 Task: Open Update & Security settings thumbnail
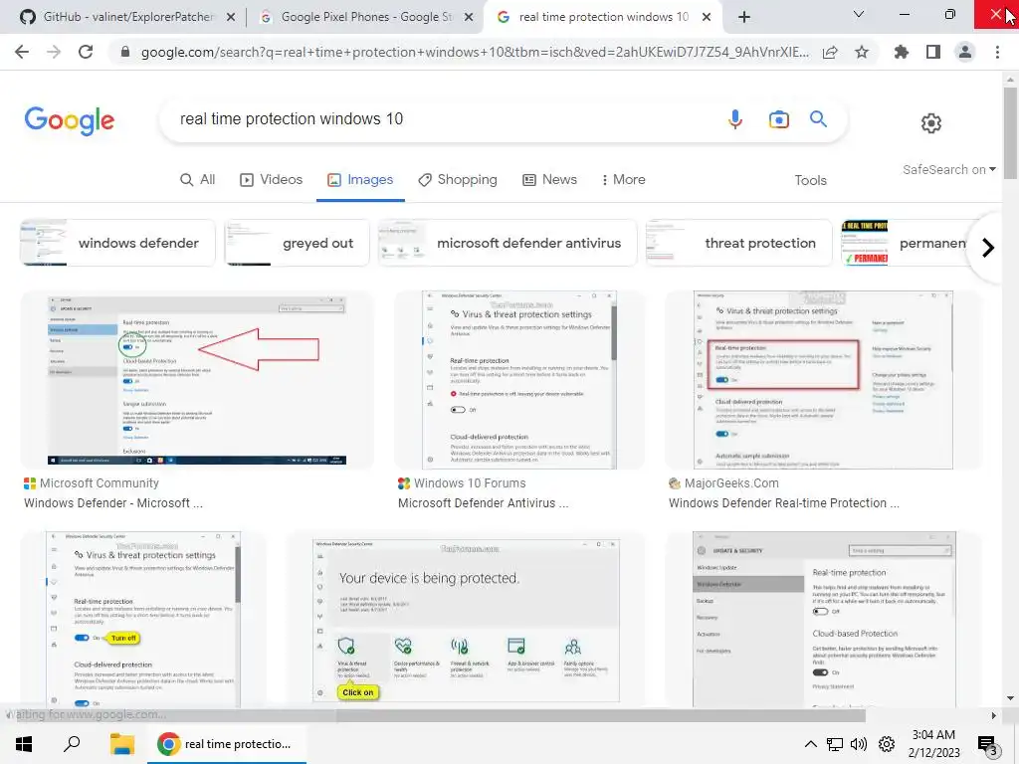824,619
